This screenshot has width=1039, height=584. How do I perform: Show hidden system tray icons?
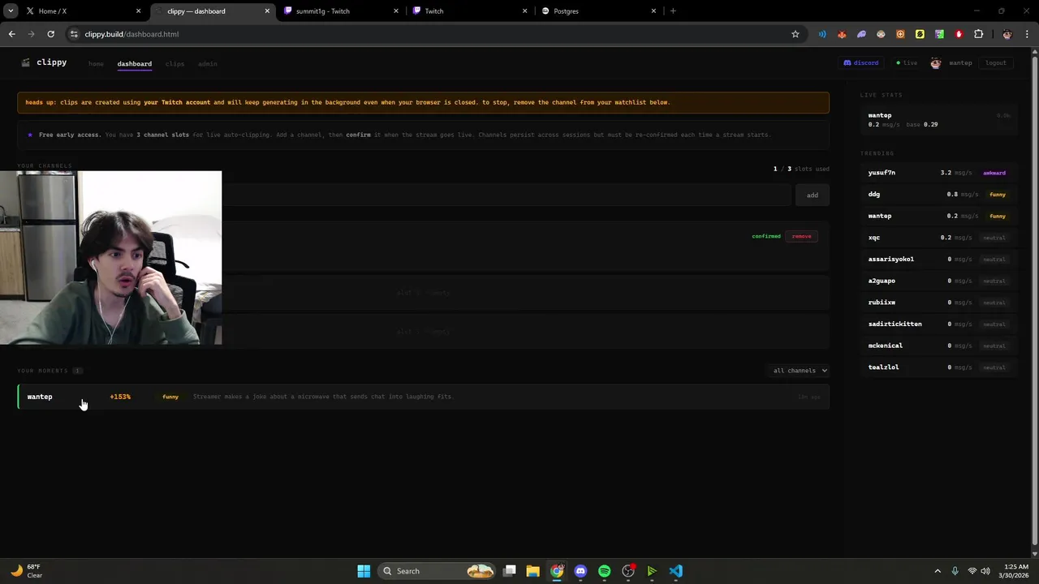coord(938,571)
